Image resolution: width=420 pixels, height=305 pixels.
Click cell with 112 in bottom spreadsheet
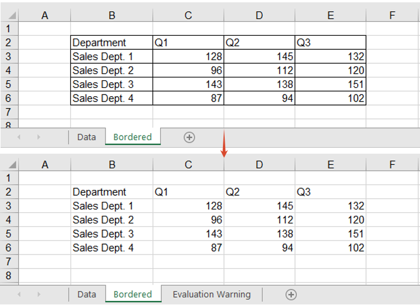(259, 219)
